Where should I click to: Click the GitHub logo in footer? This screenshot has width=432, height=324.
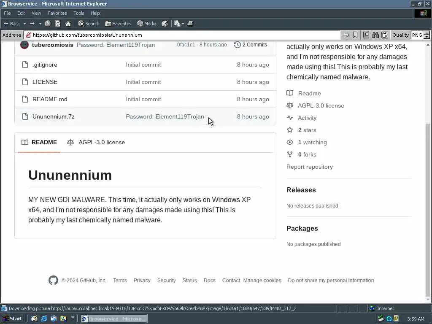pyautogui.click(x=53, y=280)
